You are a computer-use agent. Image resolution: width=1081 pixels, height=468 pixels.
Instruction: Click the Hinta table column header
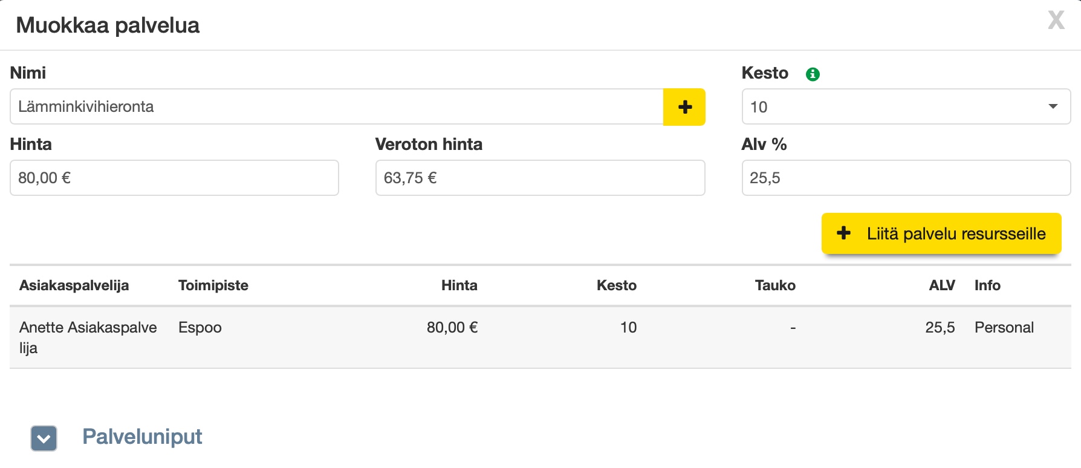point(459,285)
